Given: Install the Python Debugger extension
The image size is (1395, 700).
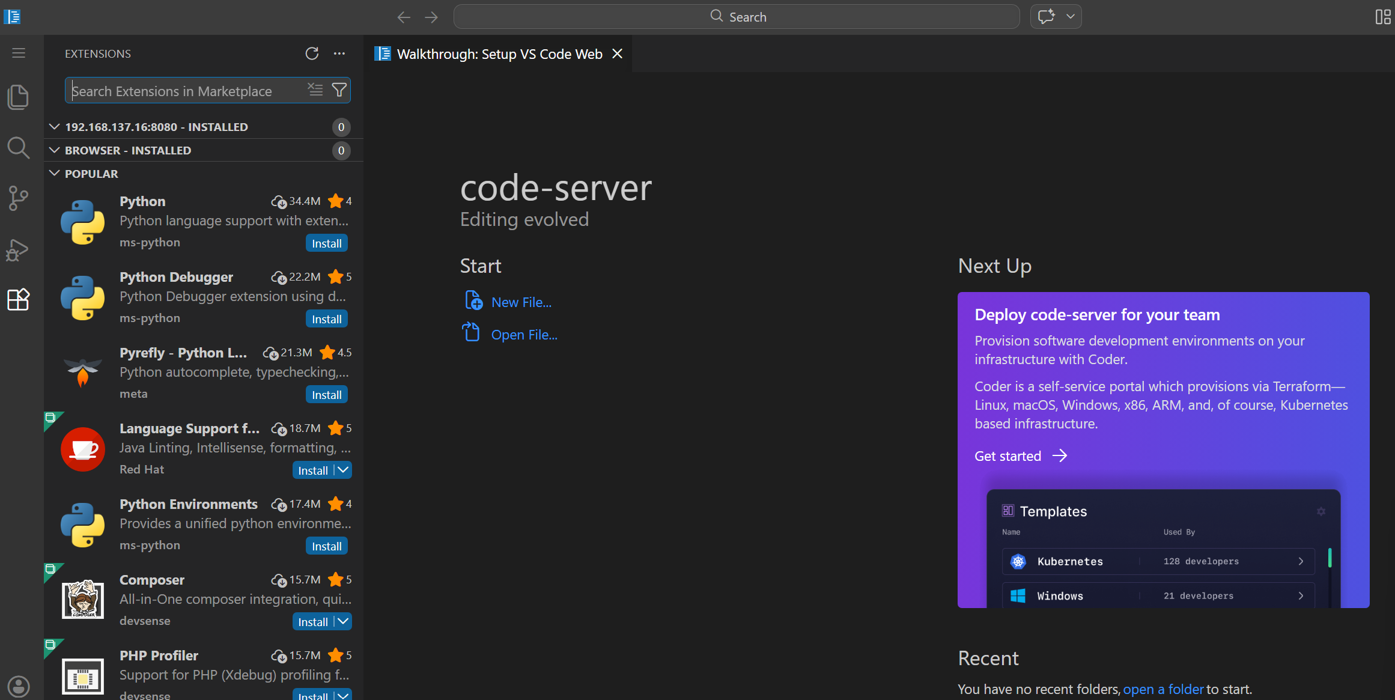Looking at the screenshot, I should click(327, 319).
